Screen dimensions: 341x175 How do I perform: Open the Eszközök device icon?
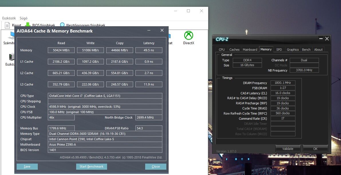[11, 57]
